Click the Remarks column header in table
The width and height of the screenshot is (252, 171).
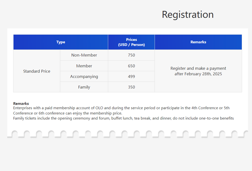pos(198,42)
